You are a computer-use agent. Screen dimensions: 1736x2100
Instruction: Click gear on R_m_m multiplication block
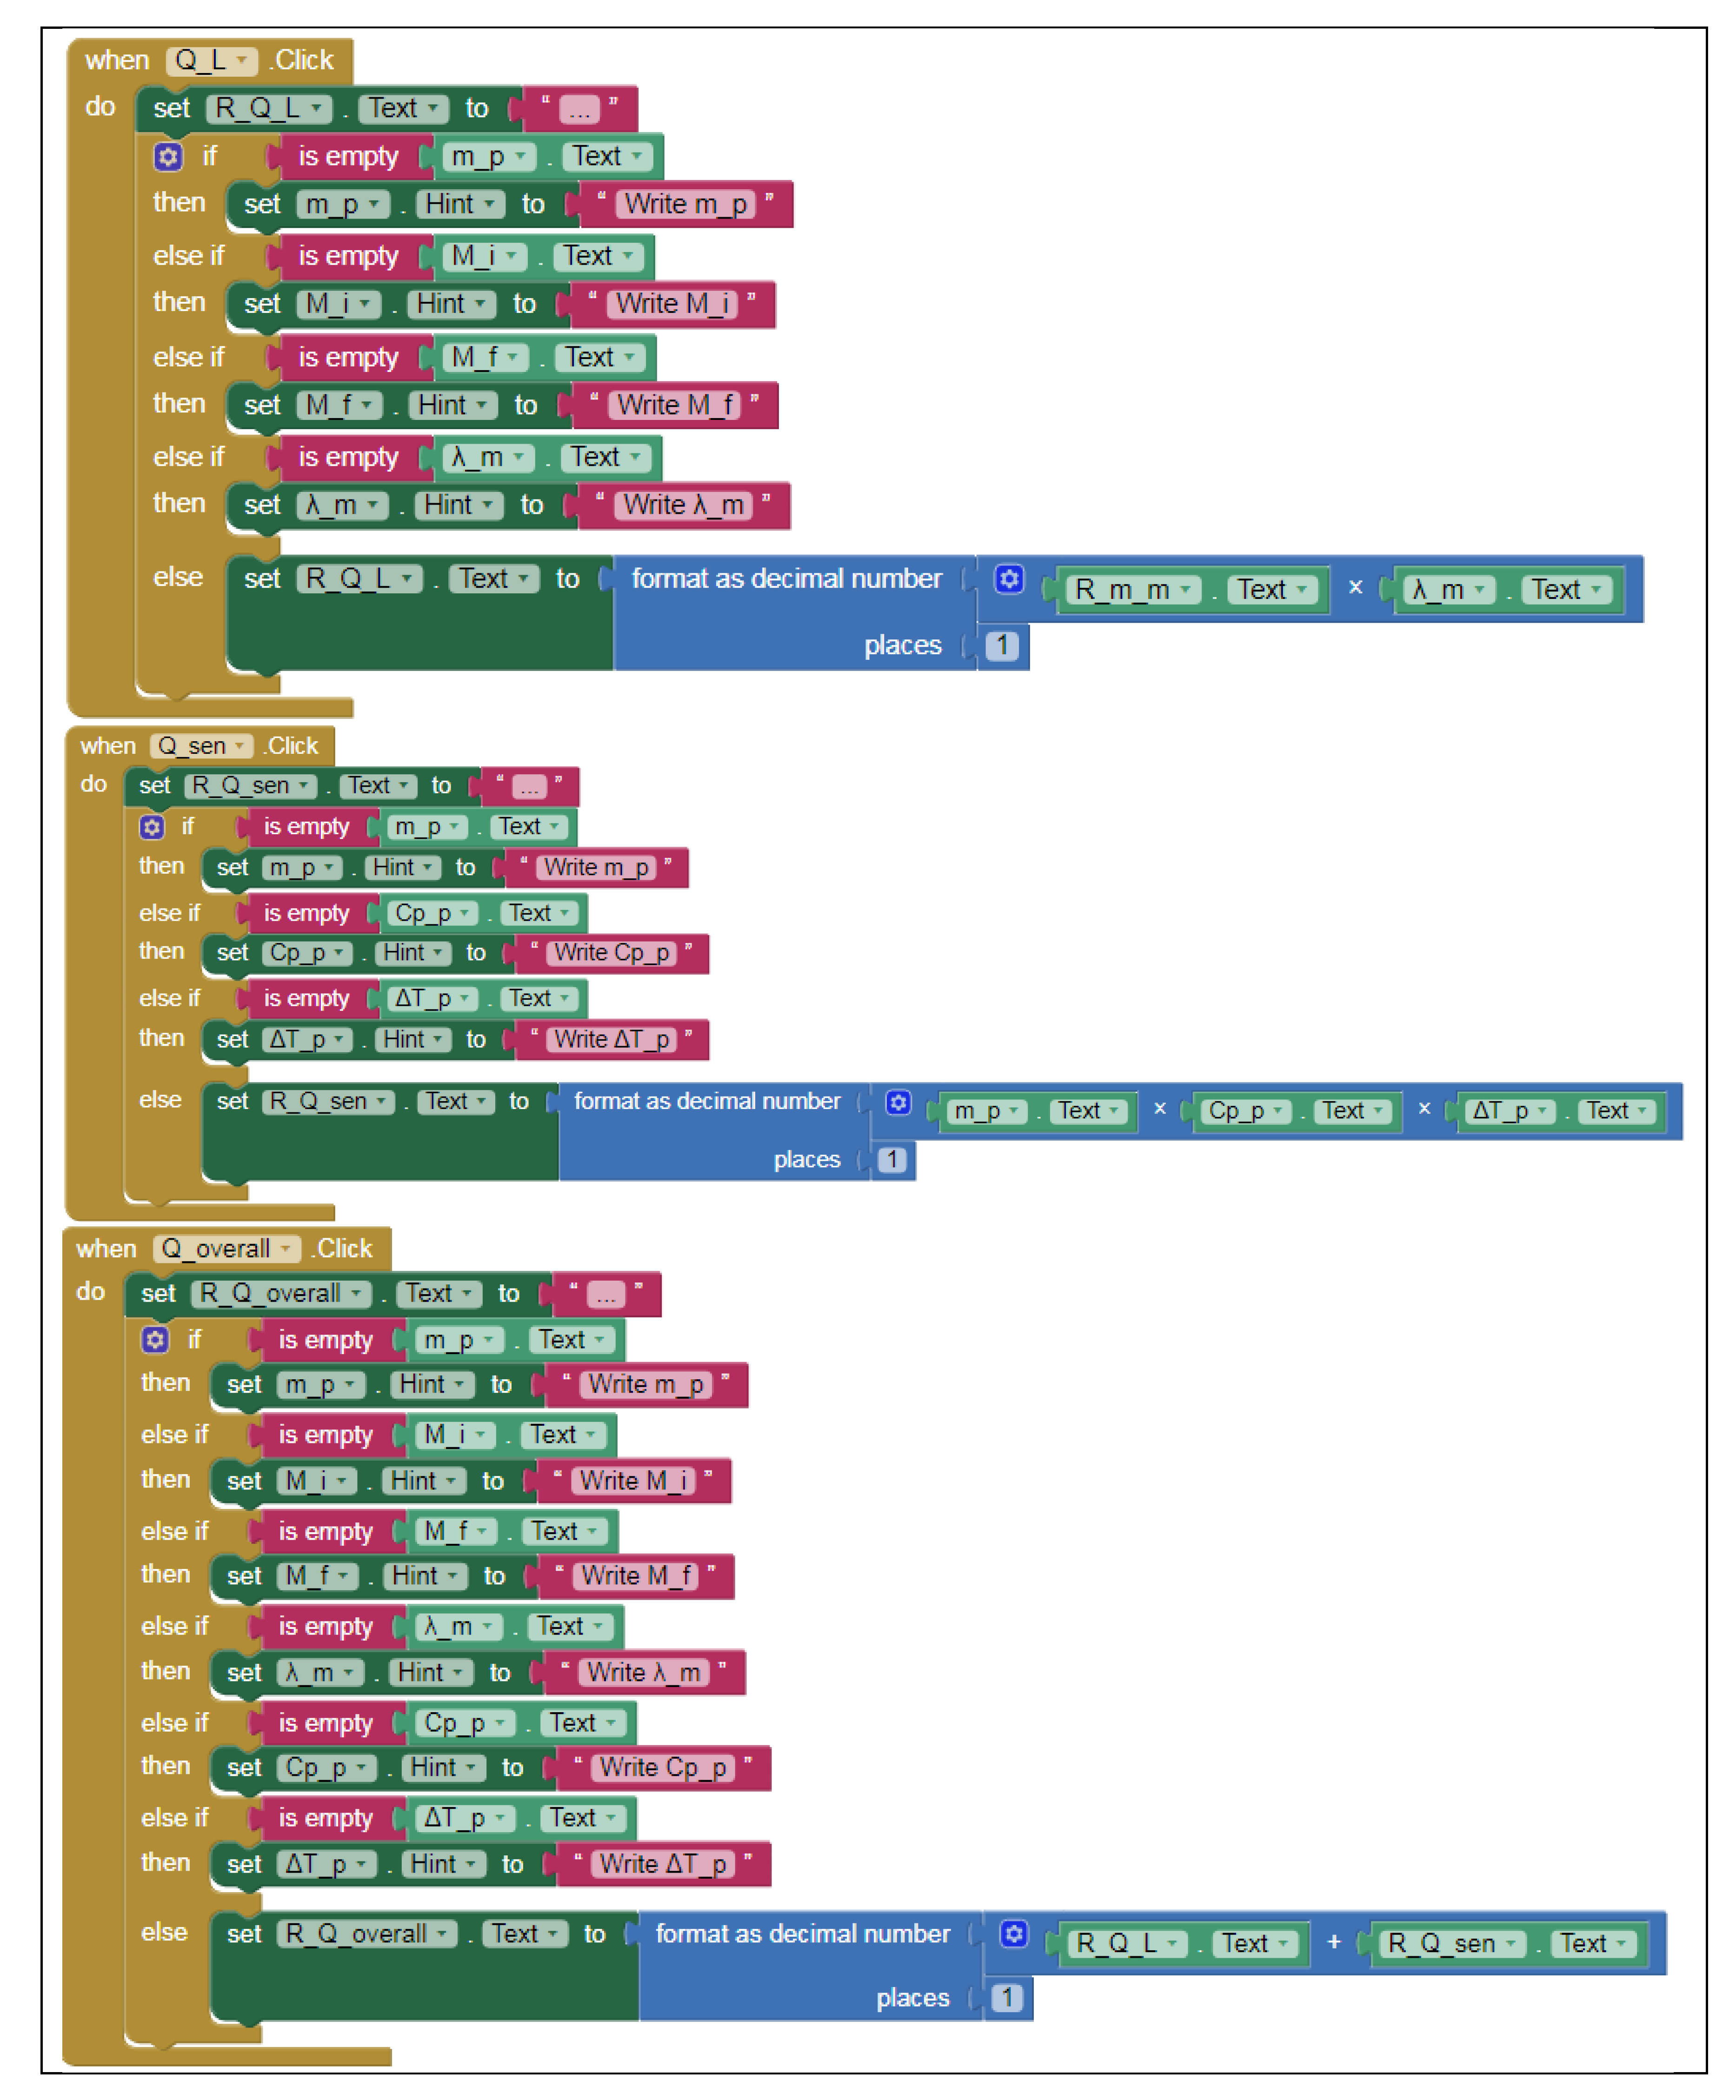click(1009, 579)
